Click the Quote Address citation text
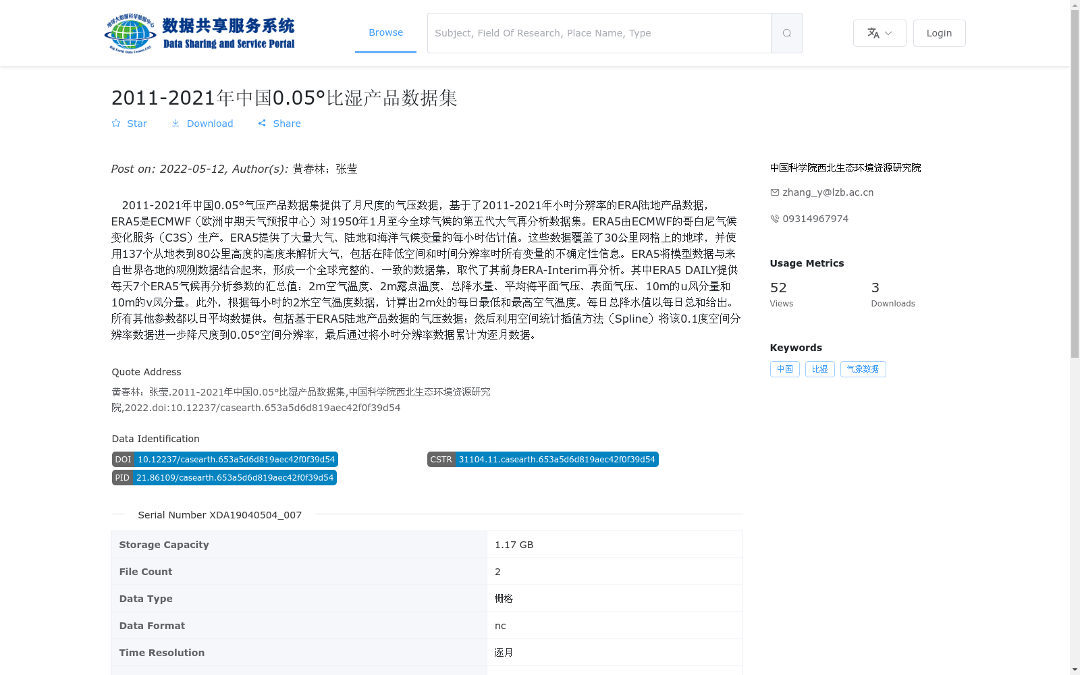Screen dimensions: 1080x675 [x=301, y=400]
